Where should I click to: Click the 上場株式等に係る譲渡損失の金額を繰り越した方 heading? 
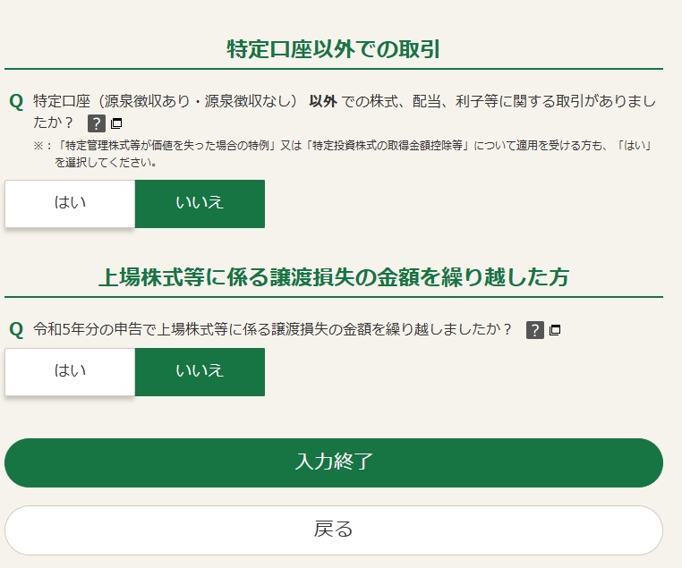pyautogui.click(x=334, y=277)
